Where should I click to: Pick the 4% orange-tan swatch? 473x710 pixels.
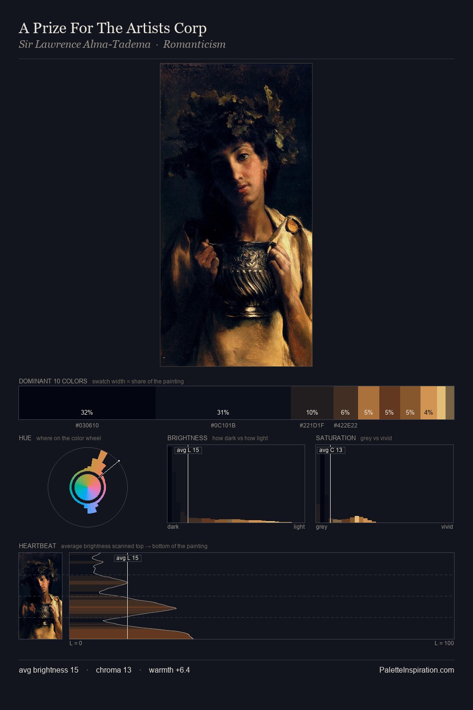pyautogui.click(x=429, y=403)
